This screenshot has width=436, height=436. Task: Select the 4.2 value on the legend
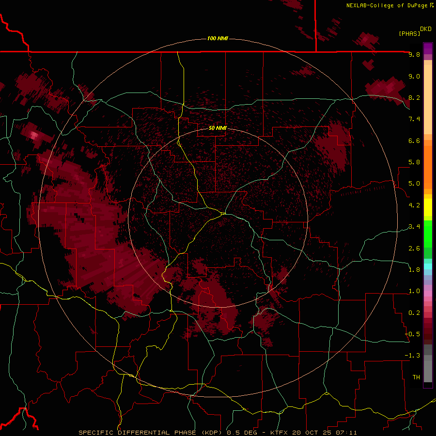tap(414, 205)
